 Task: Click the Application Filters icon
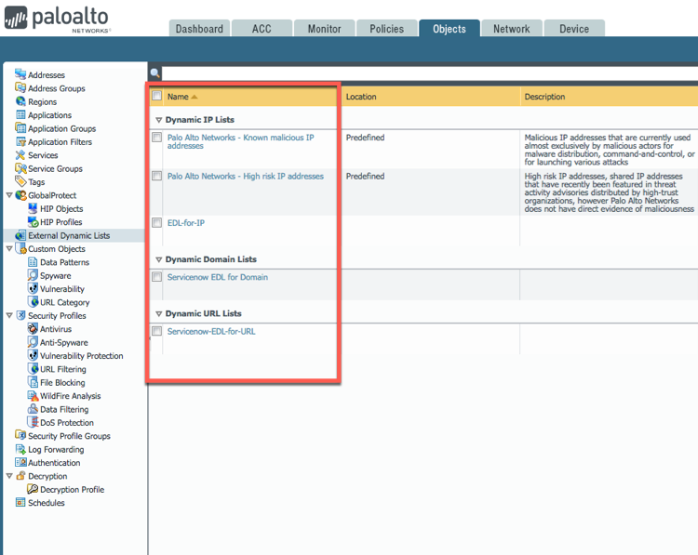click(20, 141)
